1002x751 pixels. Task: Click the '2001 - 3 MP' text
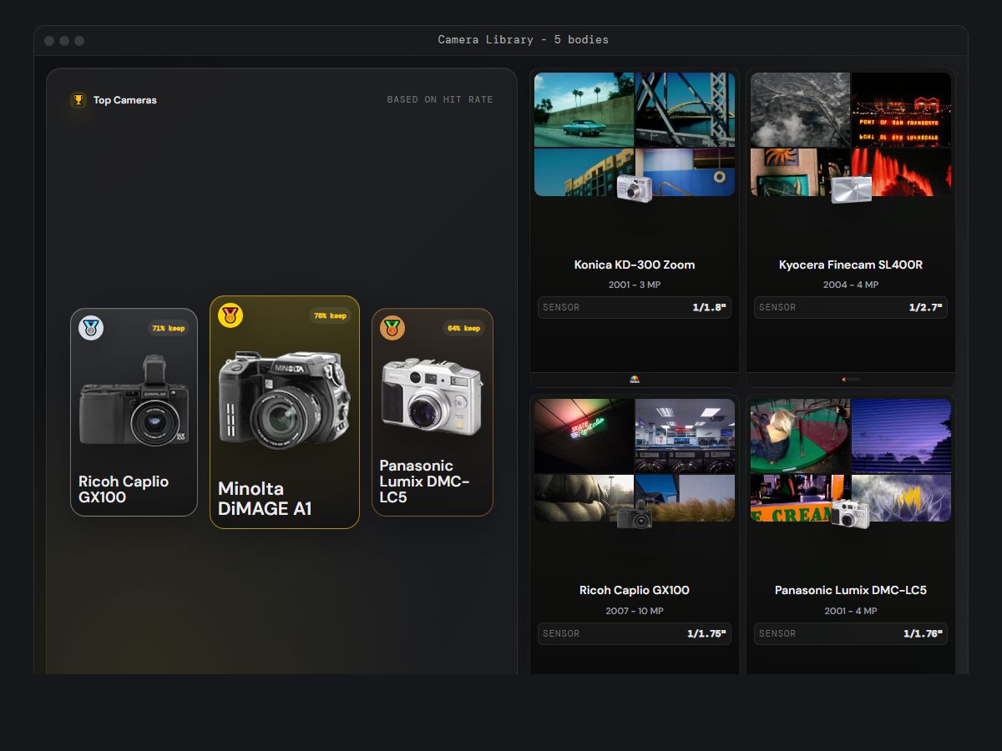pos(635,285)
